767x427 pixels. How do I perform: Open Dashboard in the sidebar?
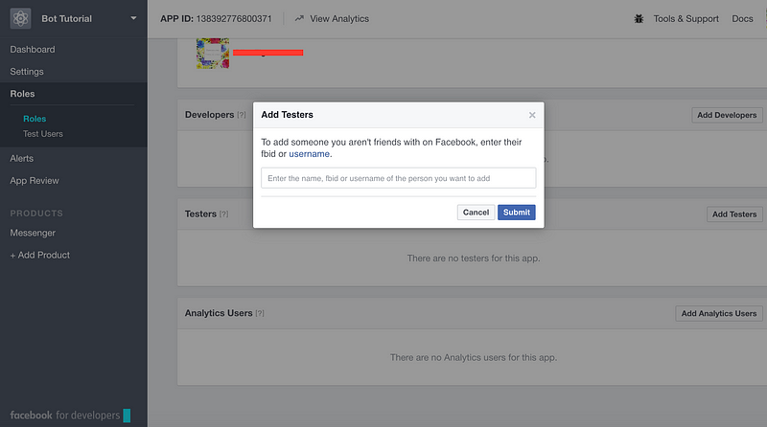[33, 50]
